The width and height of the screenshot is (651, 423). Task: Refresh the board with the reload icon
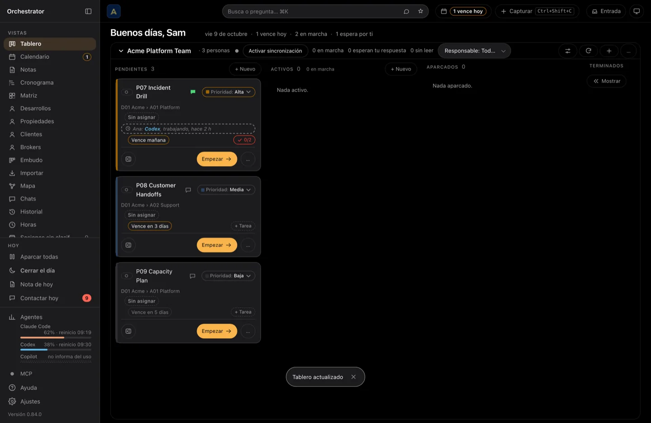[589, 51]
